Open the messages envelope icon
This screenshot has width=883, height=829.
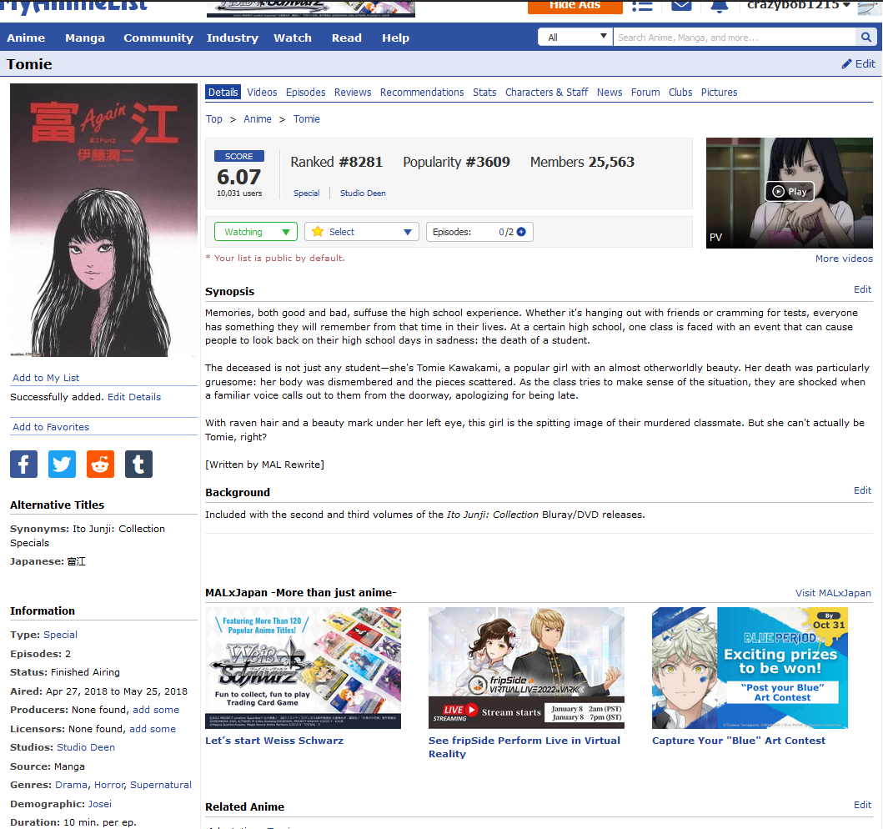pos(681,6)
